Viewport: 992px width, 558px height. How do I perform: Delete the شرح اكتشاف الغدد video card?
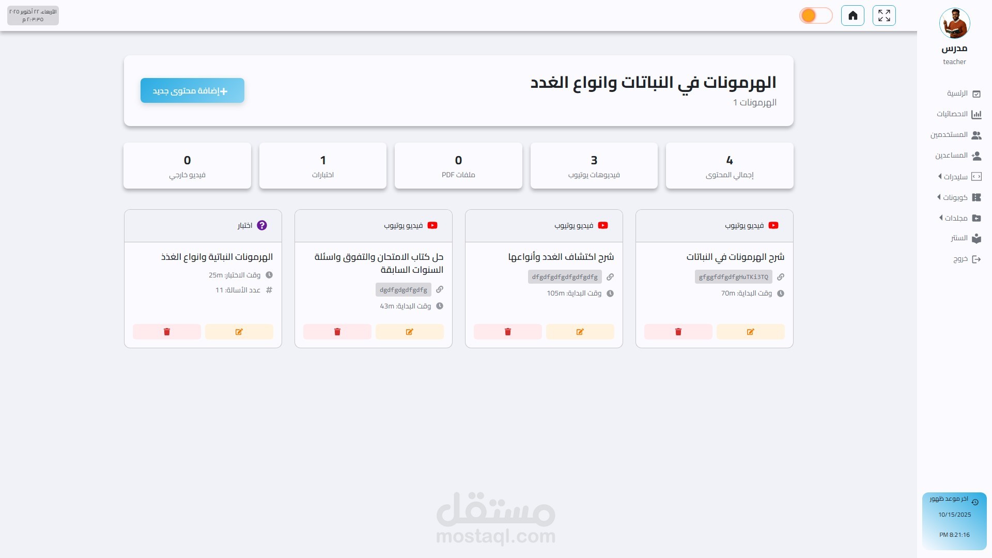point(507,332)
